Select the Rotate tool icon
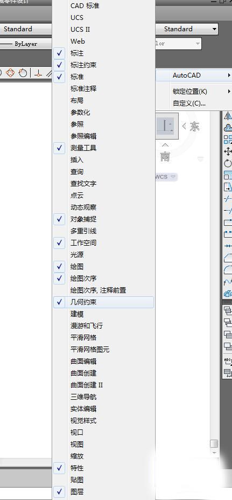This screenshot has width=232, height=500. pyautogui.click(x=228, y=163)
